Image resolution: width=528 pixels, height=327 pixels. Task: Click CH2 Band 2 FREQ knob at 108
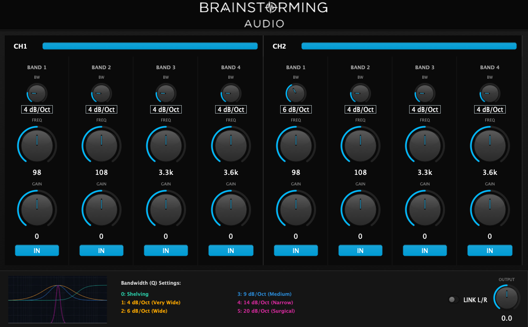click(x=360, y=146)
